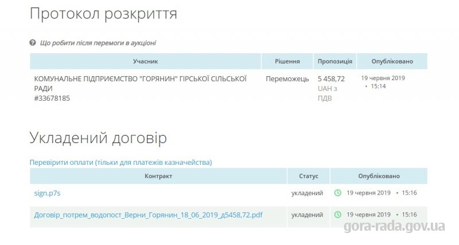Click the green clock icon in PDF contract row
459x245 pixels.
pos(338,215)
